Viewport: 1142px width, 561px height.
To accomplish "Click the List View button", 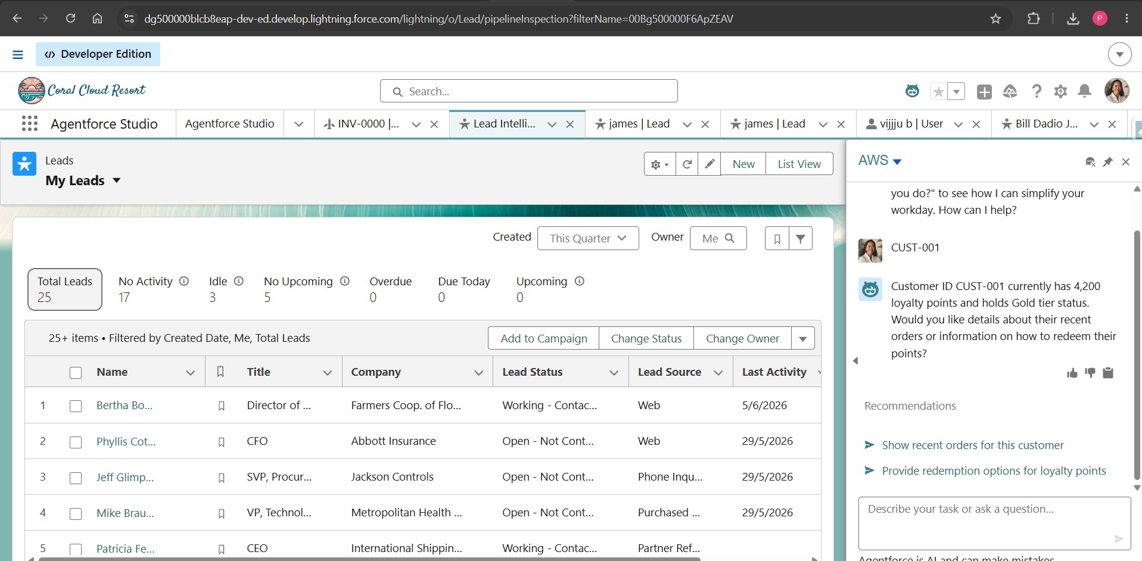I will click(x=799, y=164).
